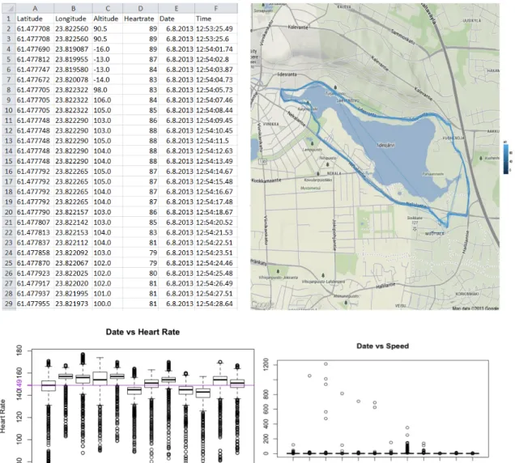Click latitude cell 61.477690
Image resolution: width=515 pixels, height=463 pixels.
pyautogui.click(x=33, y=49)
